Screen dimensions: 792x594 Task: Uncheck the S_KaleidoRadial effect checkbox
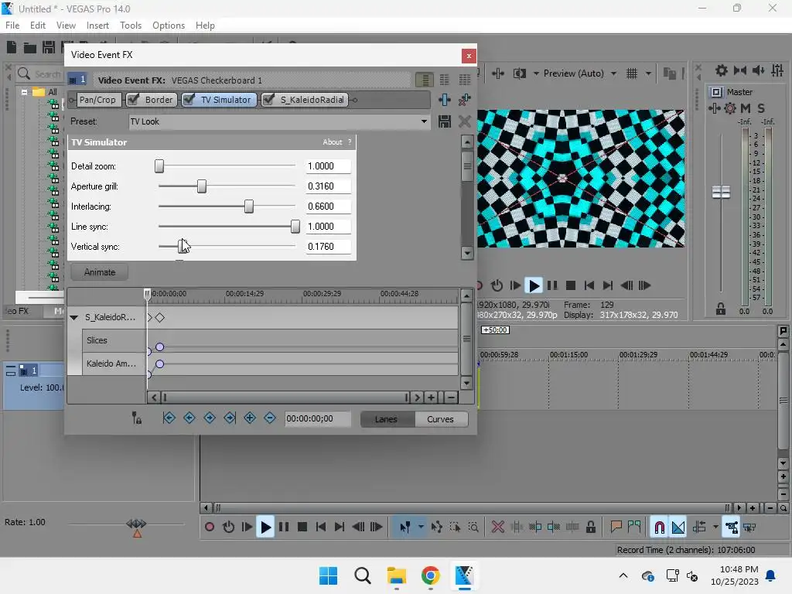pyautogui.click(x=268, y=100)
